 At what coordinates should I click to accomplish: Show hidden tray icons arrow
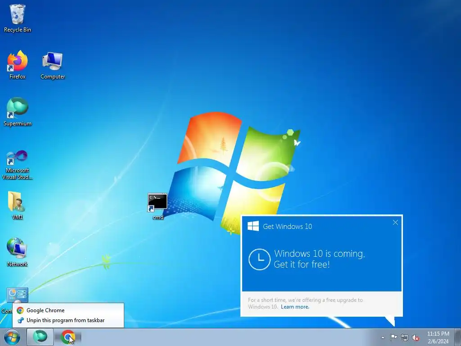pyautogui.click(x=383, y=337)
